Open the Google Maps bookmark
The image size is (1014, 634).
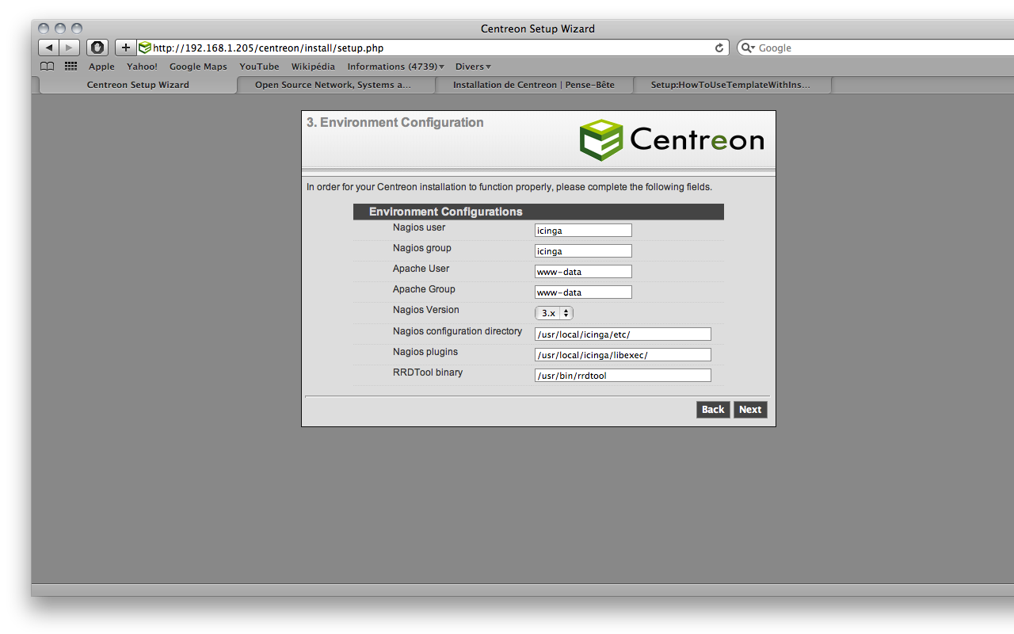click(x=198, y=67)
